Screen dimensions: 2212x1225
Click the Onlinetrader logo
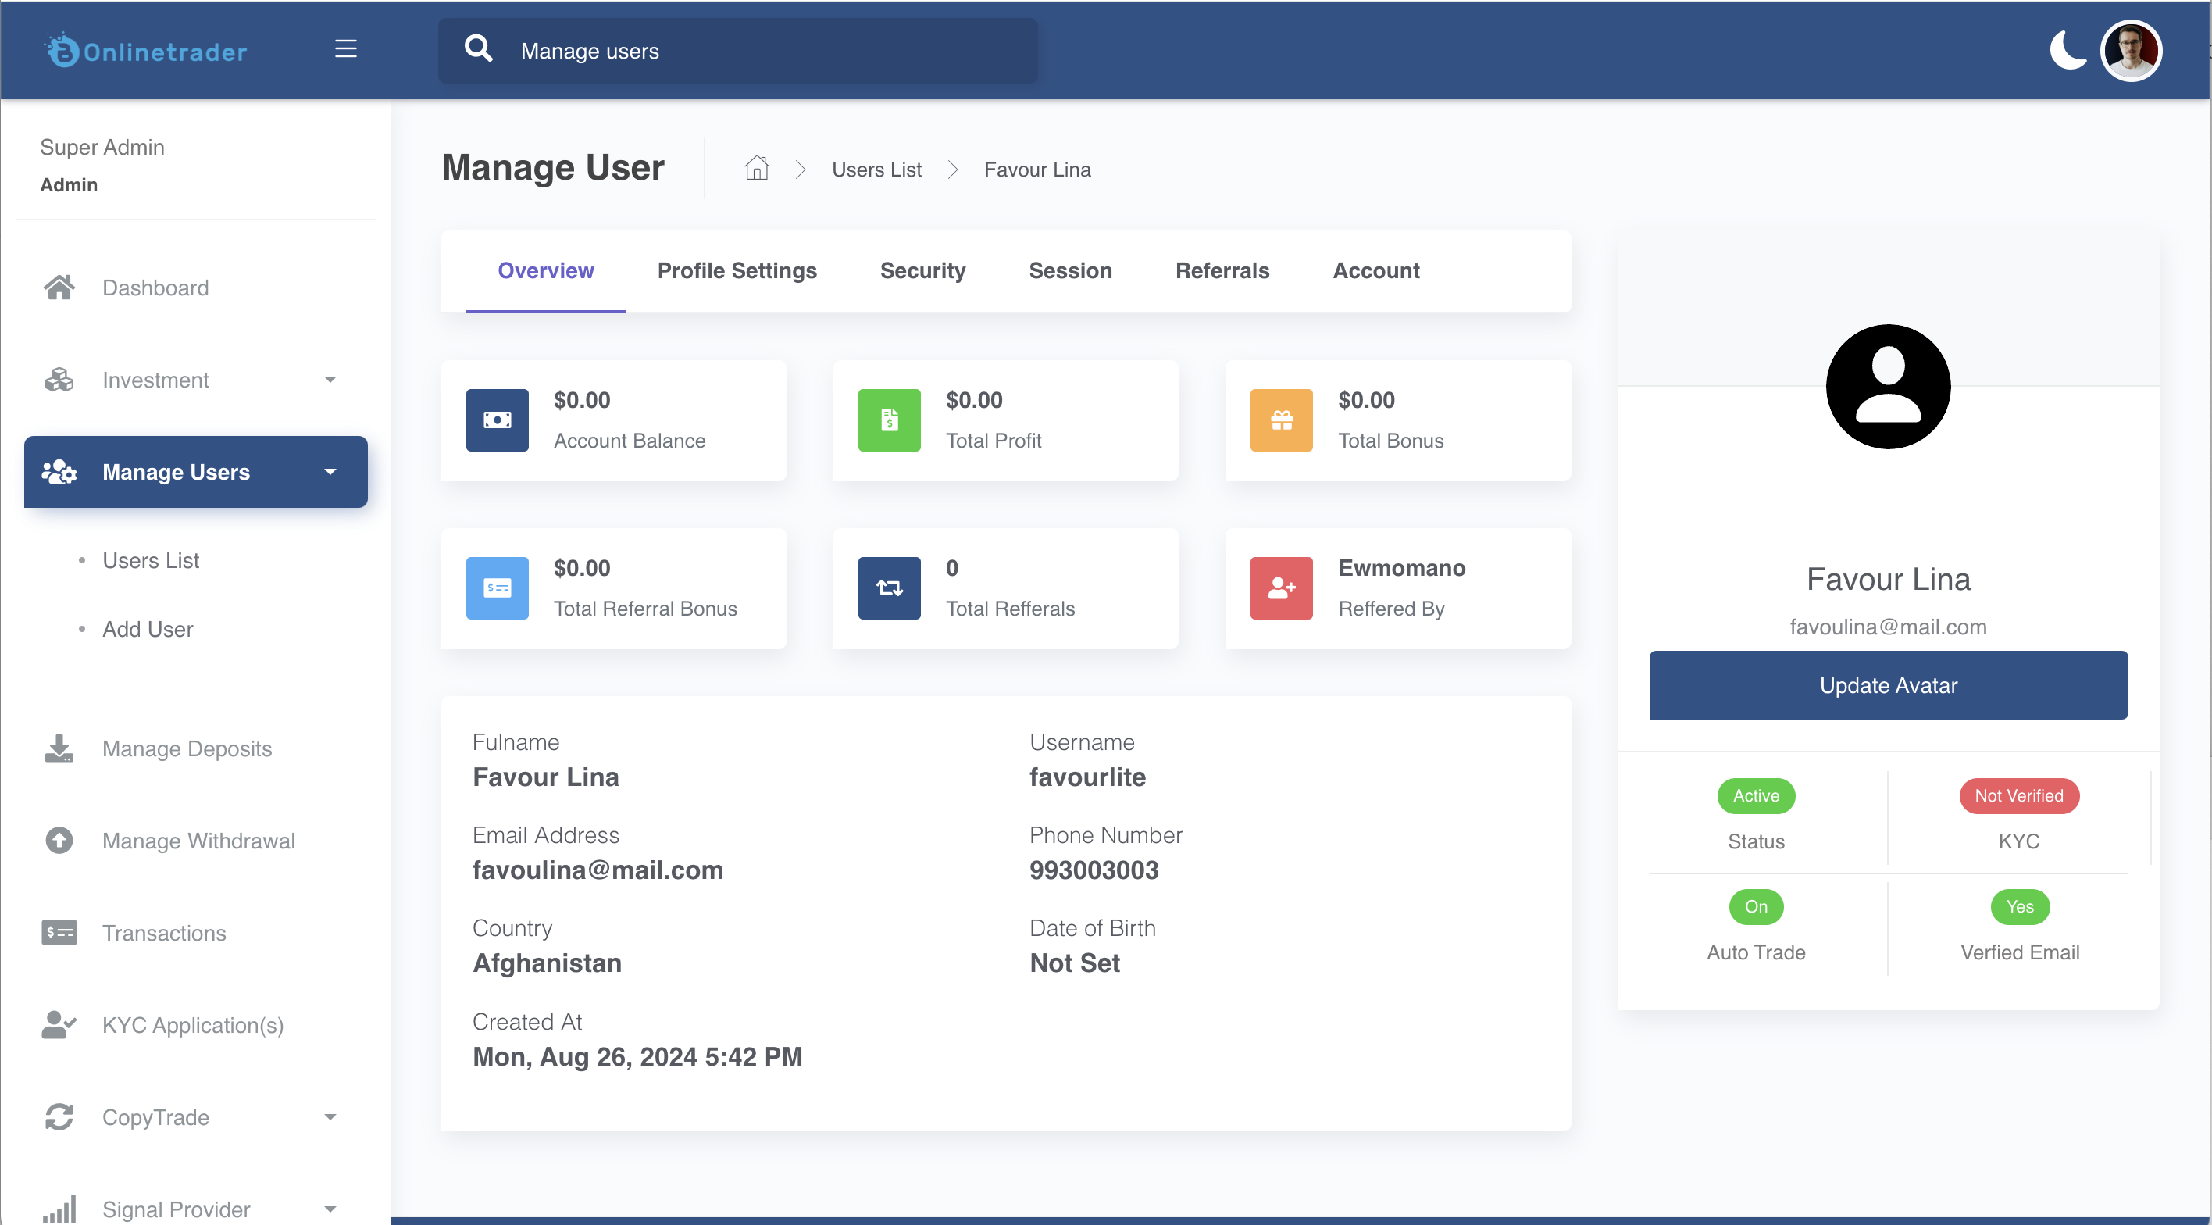coord(146,50)
